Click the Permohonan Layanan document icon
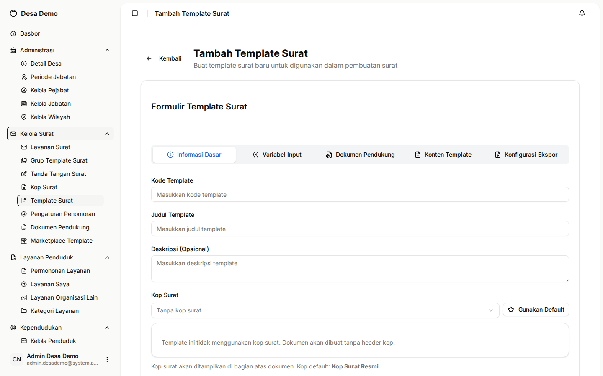Image resolution: width=603 pixels, height=376 pixels. click(24, 271)
